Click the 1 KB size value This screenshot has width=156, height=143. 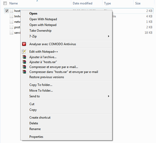click(x=149, y=22)
